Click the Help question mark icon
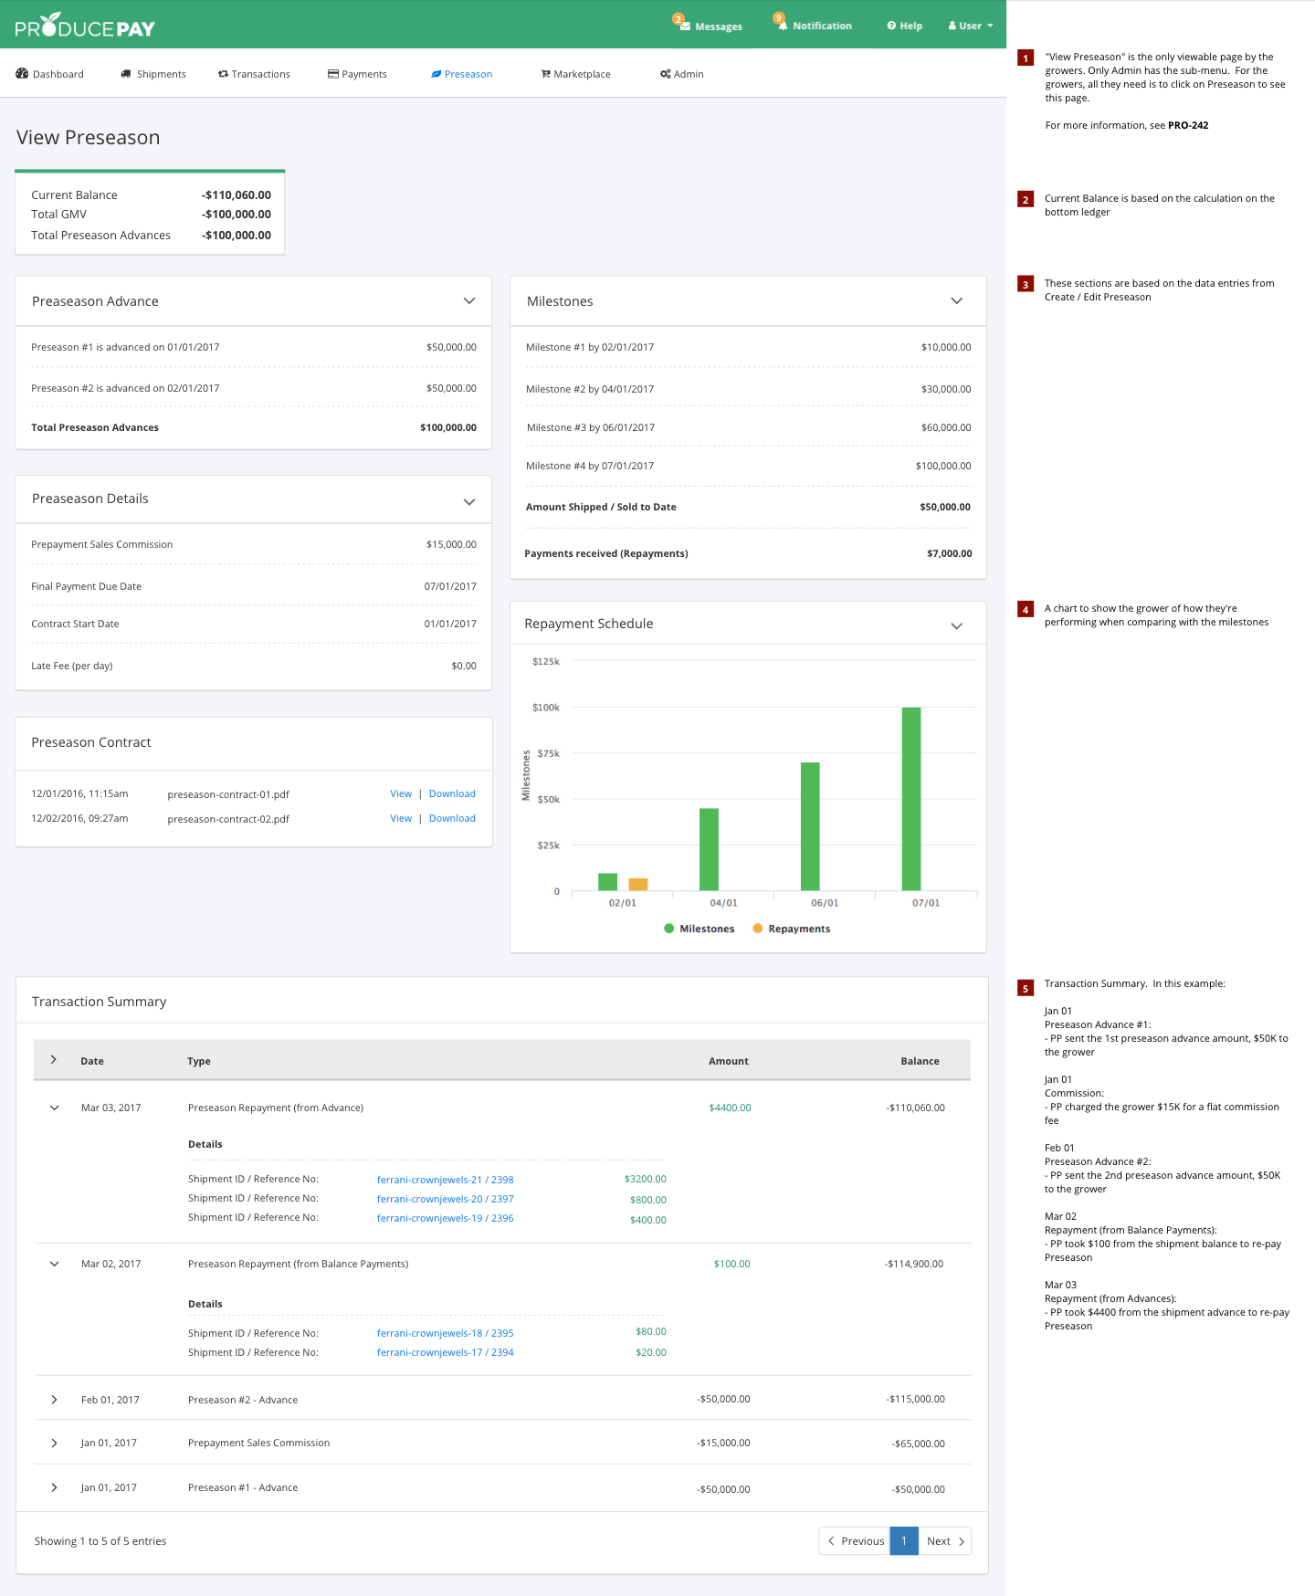Viewport: 1315px width, 1596px height. tap(891, 26)
